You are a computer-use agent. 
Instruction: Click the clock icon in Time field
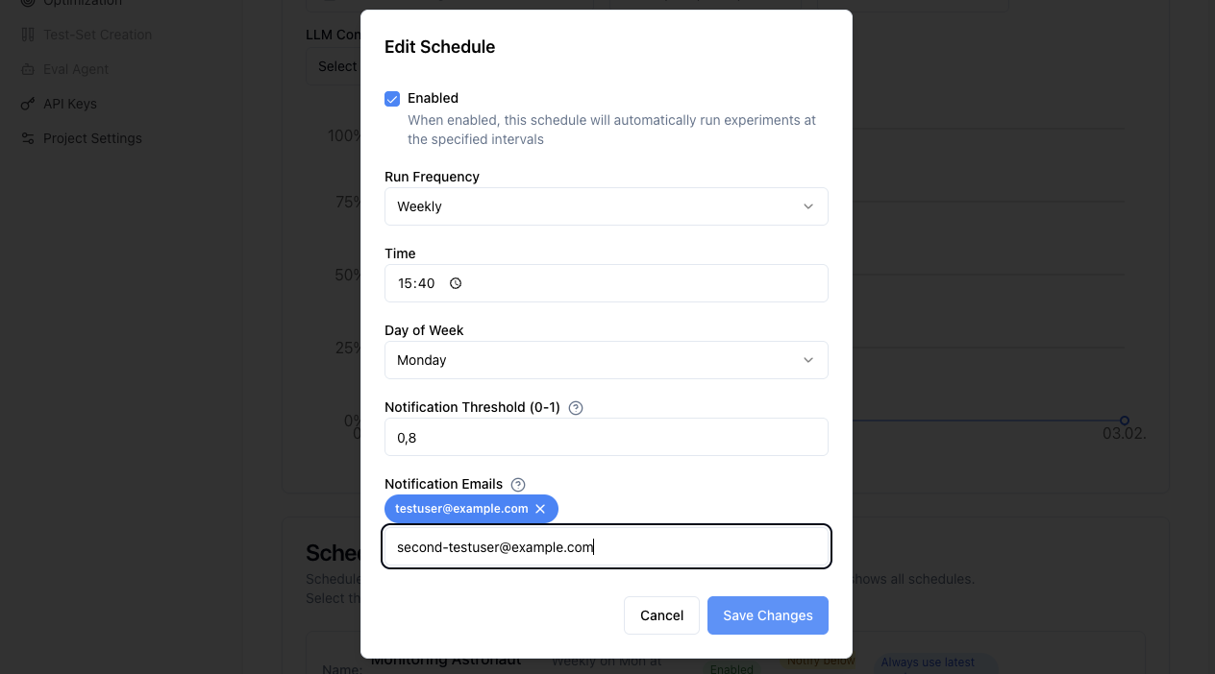click(456, 283)
